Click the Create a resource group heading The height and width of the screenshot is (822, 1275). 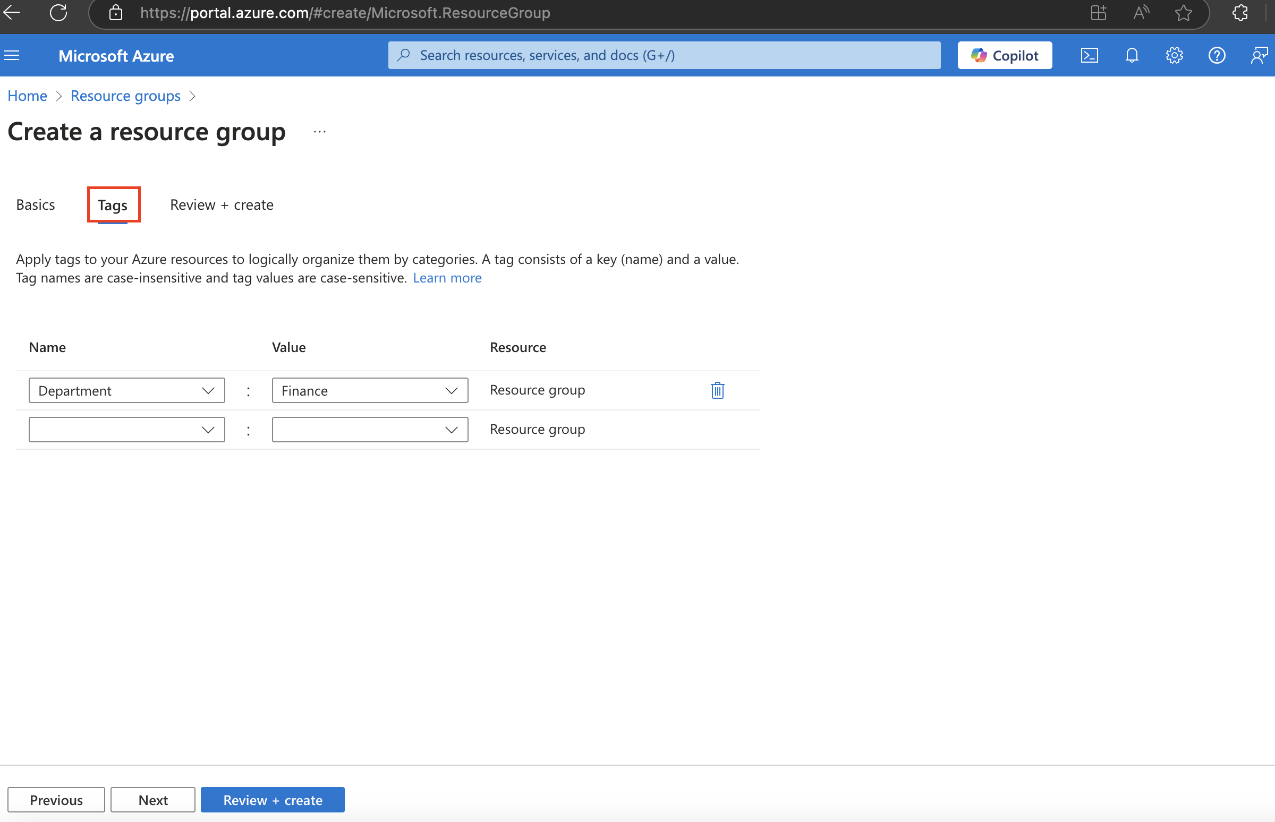[x=146, y=132]
